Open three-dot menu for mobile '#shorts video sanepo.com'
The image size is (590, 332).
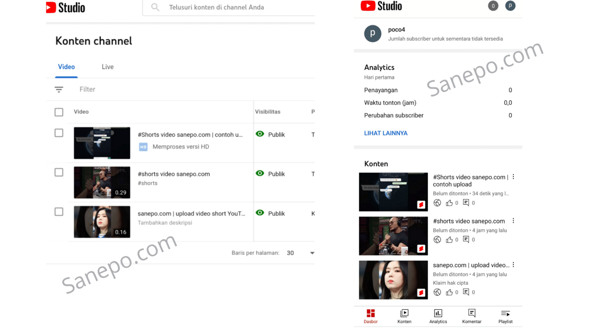(513, 221)
